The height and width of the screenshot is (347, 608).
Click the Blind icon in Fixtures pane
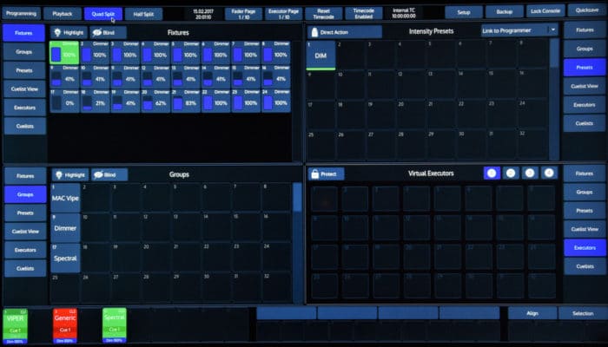point(97,32)
